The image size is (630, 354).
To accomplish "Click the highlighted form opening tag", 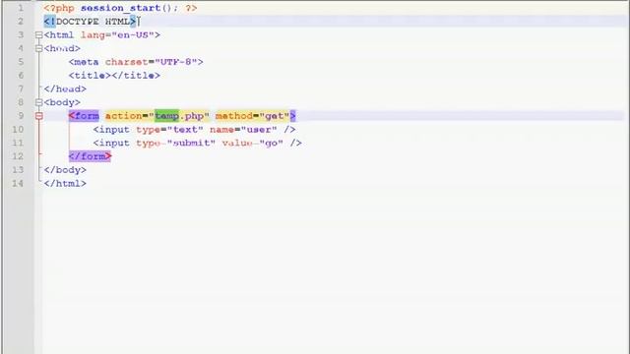I will (84, 116).
